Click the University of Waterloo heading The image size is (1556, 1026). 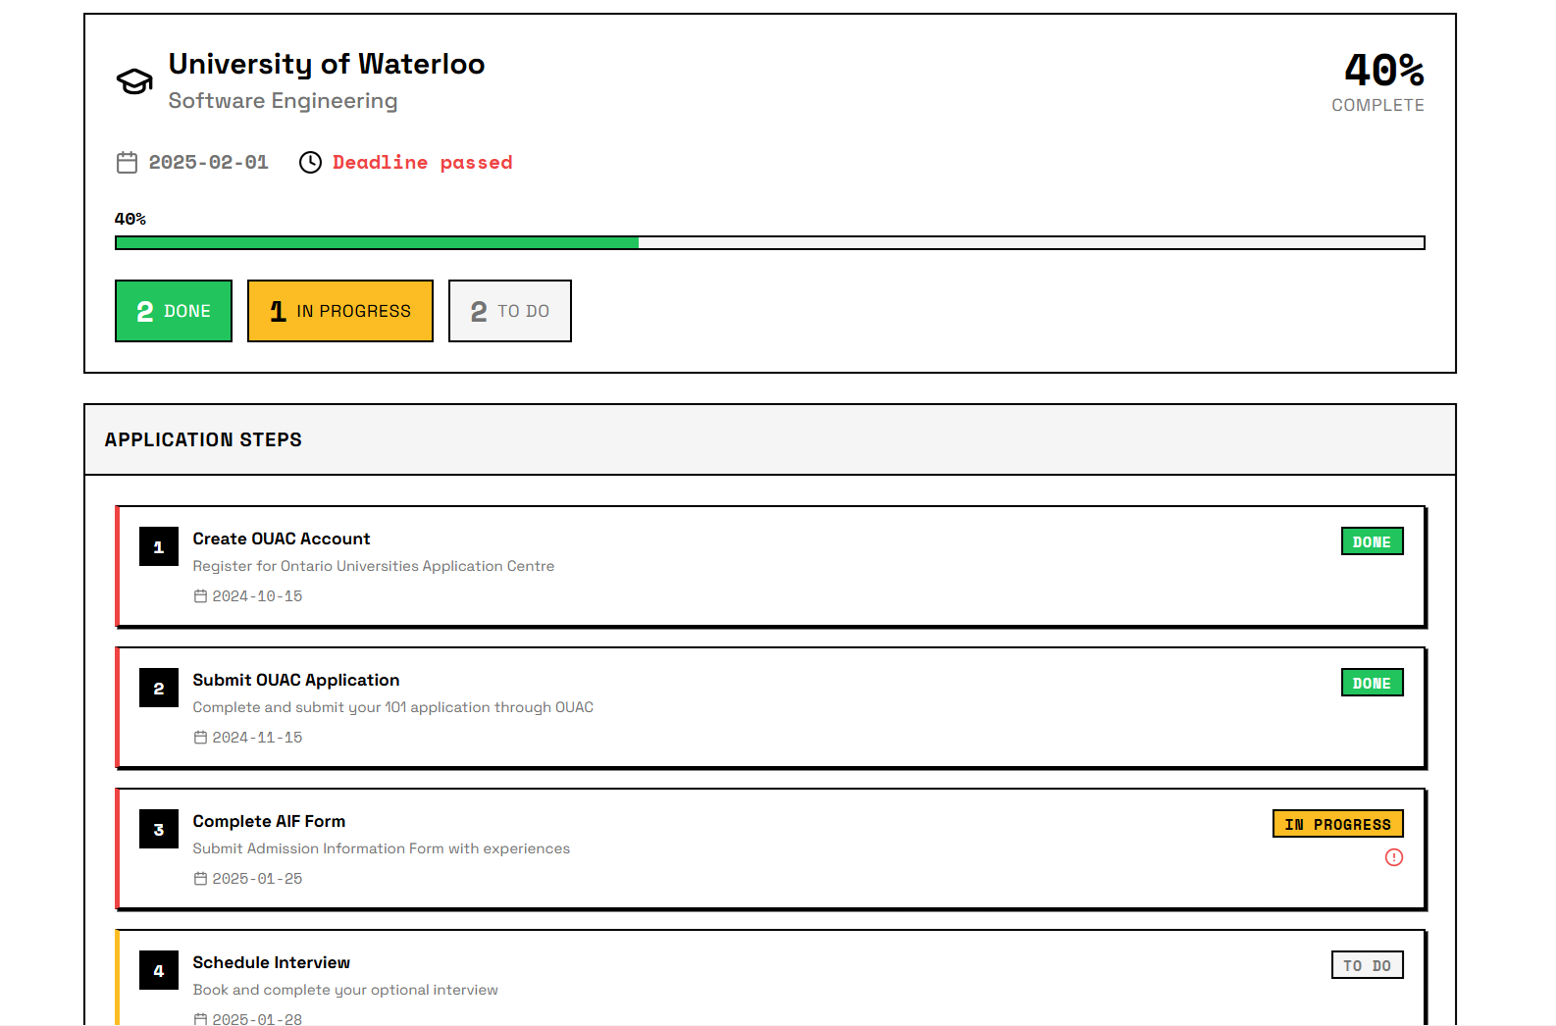[327, 64]
